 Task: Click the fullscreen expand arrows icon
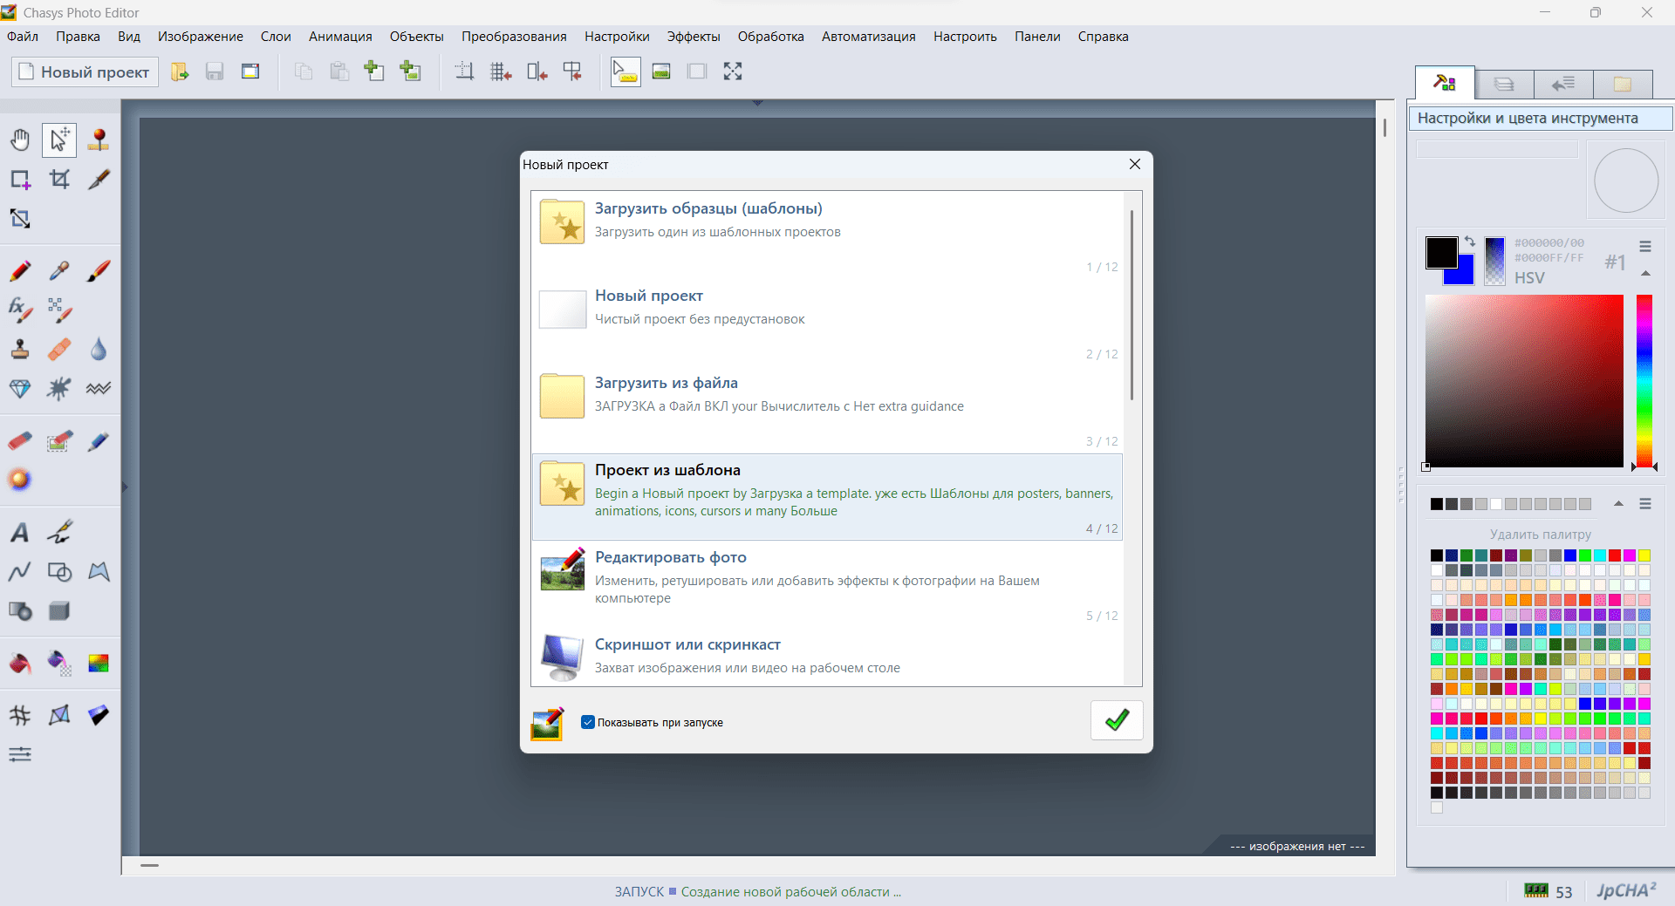(x=733, y=72)
